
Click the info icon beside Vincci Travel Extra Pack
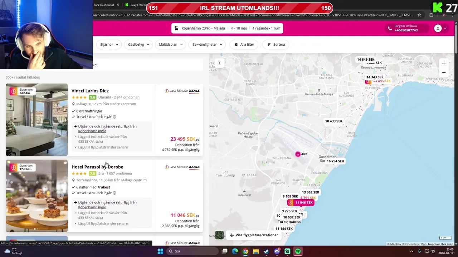(114, 117)
